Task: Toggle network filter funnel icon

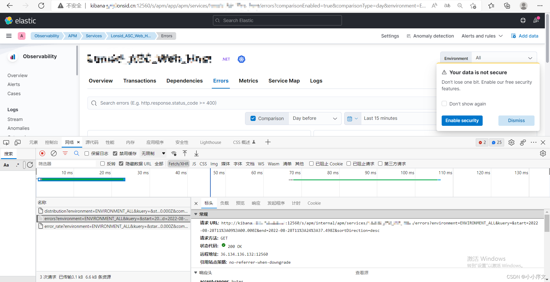Action: pyautogui.click(x=65, y=153)
